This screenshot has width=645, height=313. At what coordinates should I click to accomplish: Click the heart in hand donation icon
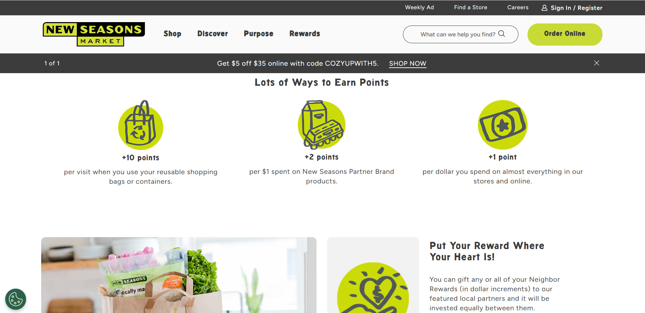pos(373,288)
